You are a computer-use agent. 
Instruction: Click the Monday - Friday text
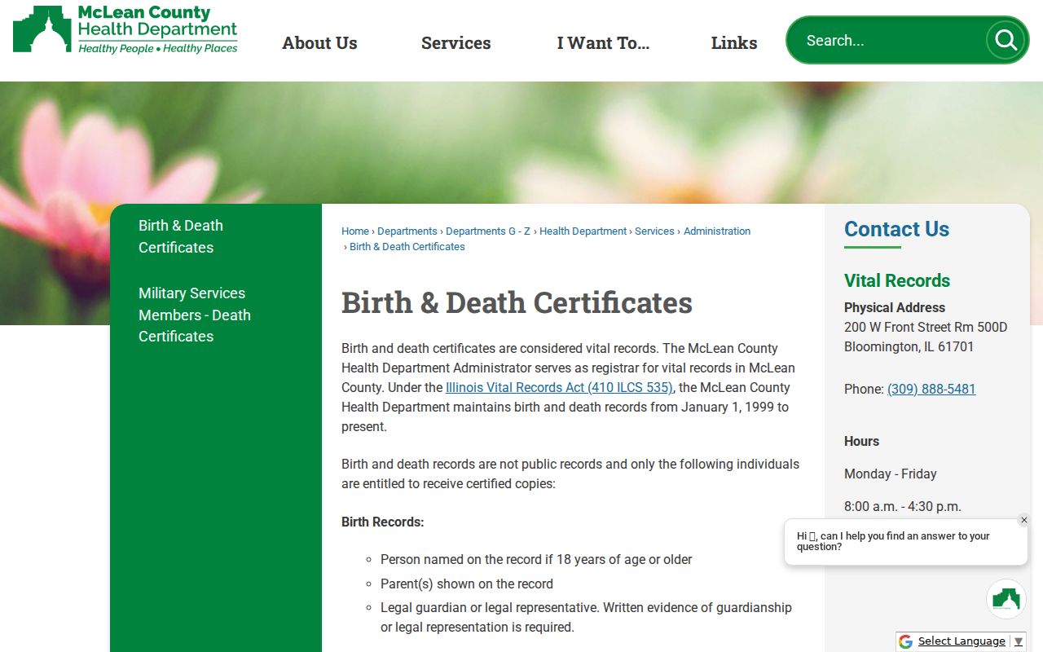[891, 474]
